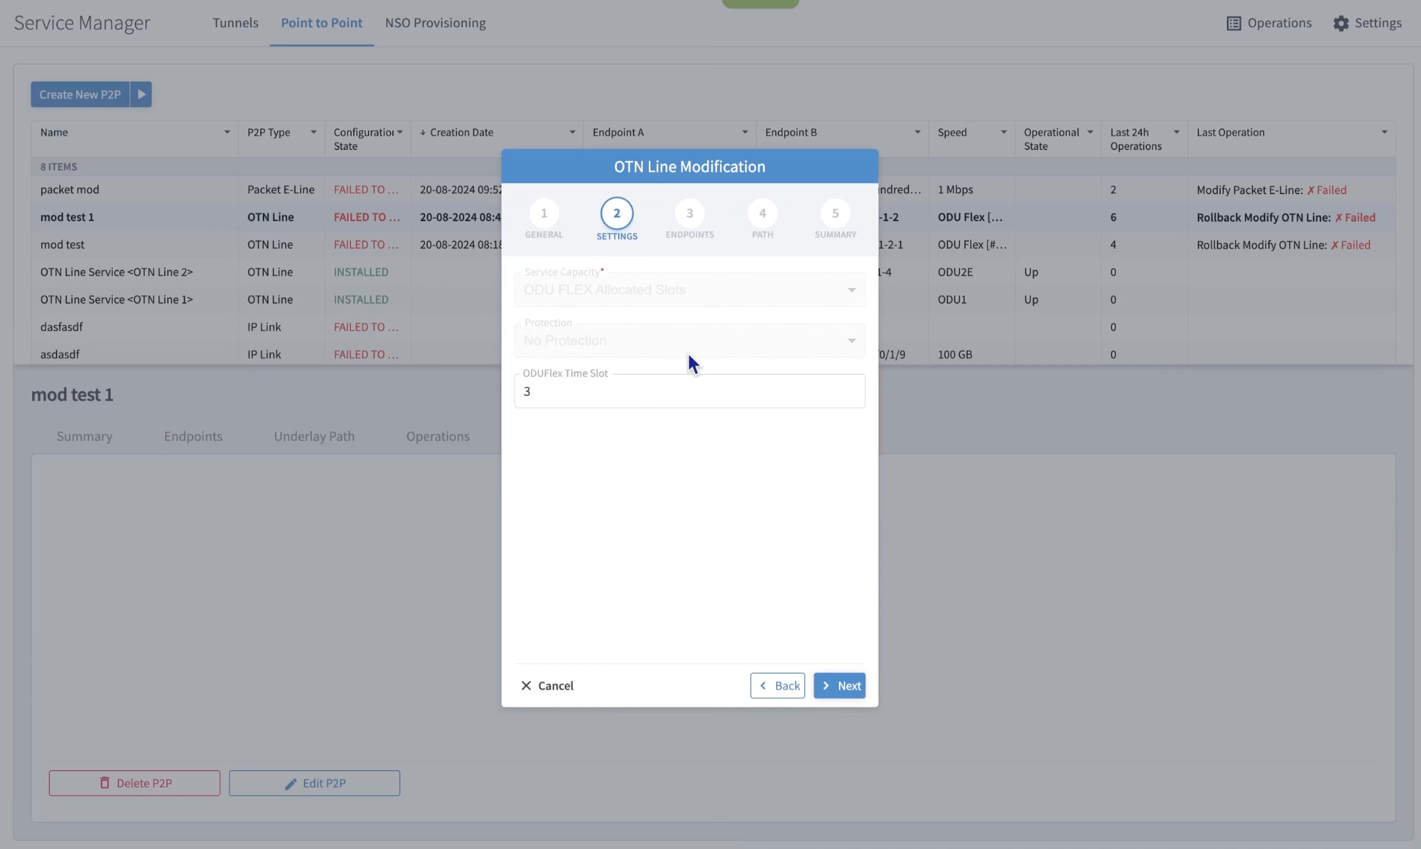
Task: Select the 'dasfasdf' row name
Action: (x=62, y=326)
